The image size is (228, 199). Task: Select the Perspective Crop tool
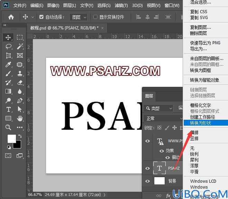[8, 56]
